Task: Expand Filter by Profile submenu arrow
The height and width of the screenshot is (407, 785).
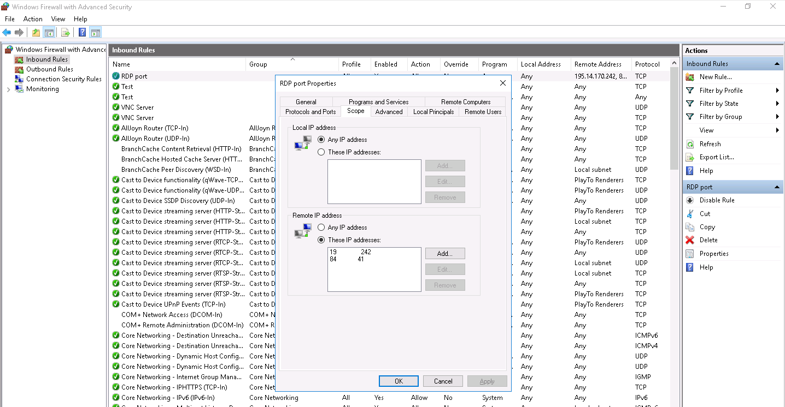Action: 777,91
